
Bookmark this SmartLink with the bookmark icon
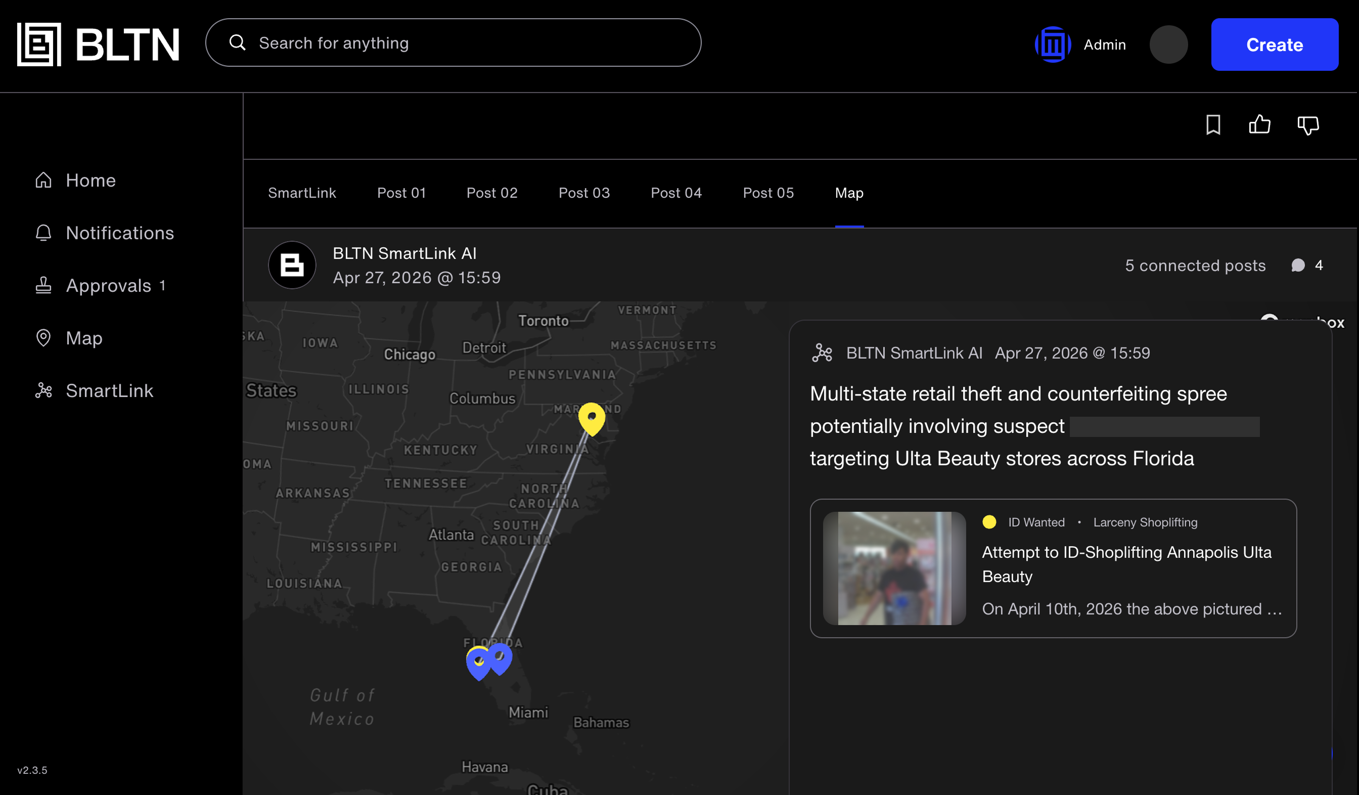tap(1213, 124)
